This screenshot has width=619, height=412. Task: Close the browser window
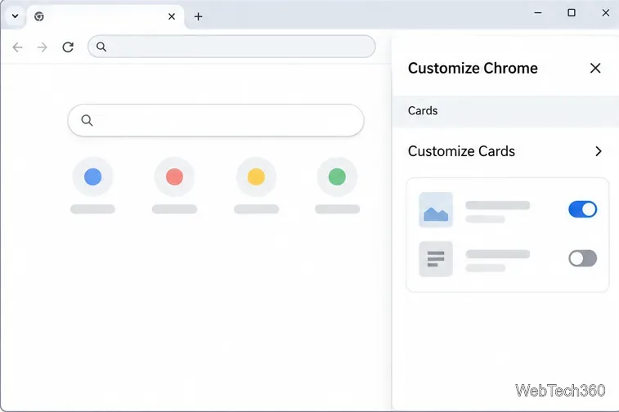(x=606, y=12)
